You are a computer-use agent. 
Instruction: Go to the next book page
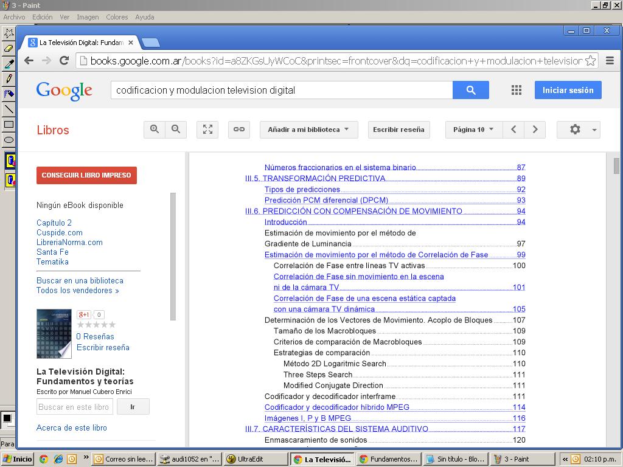coord(535,130)
